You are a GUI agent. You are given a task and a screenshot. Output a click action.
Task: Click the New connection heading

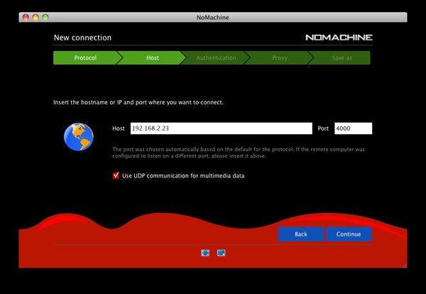[x=82, y=38]
